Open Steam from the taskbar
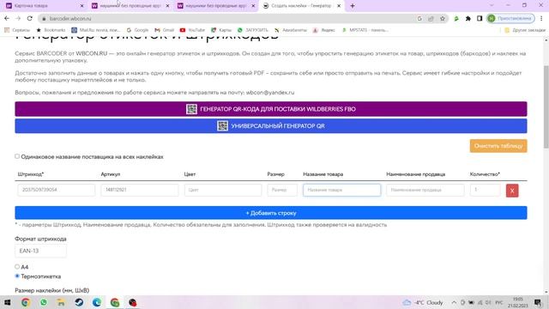 coord(79,302)
